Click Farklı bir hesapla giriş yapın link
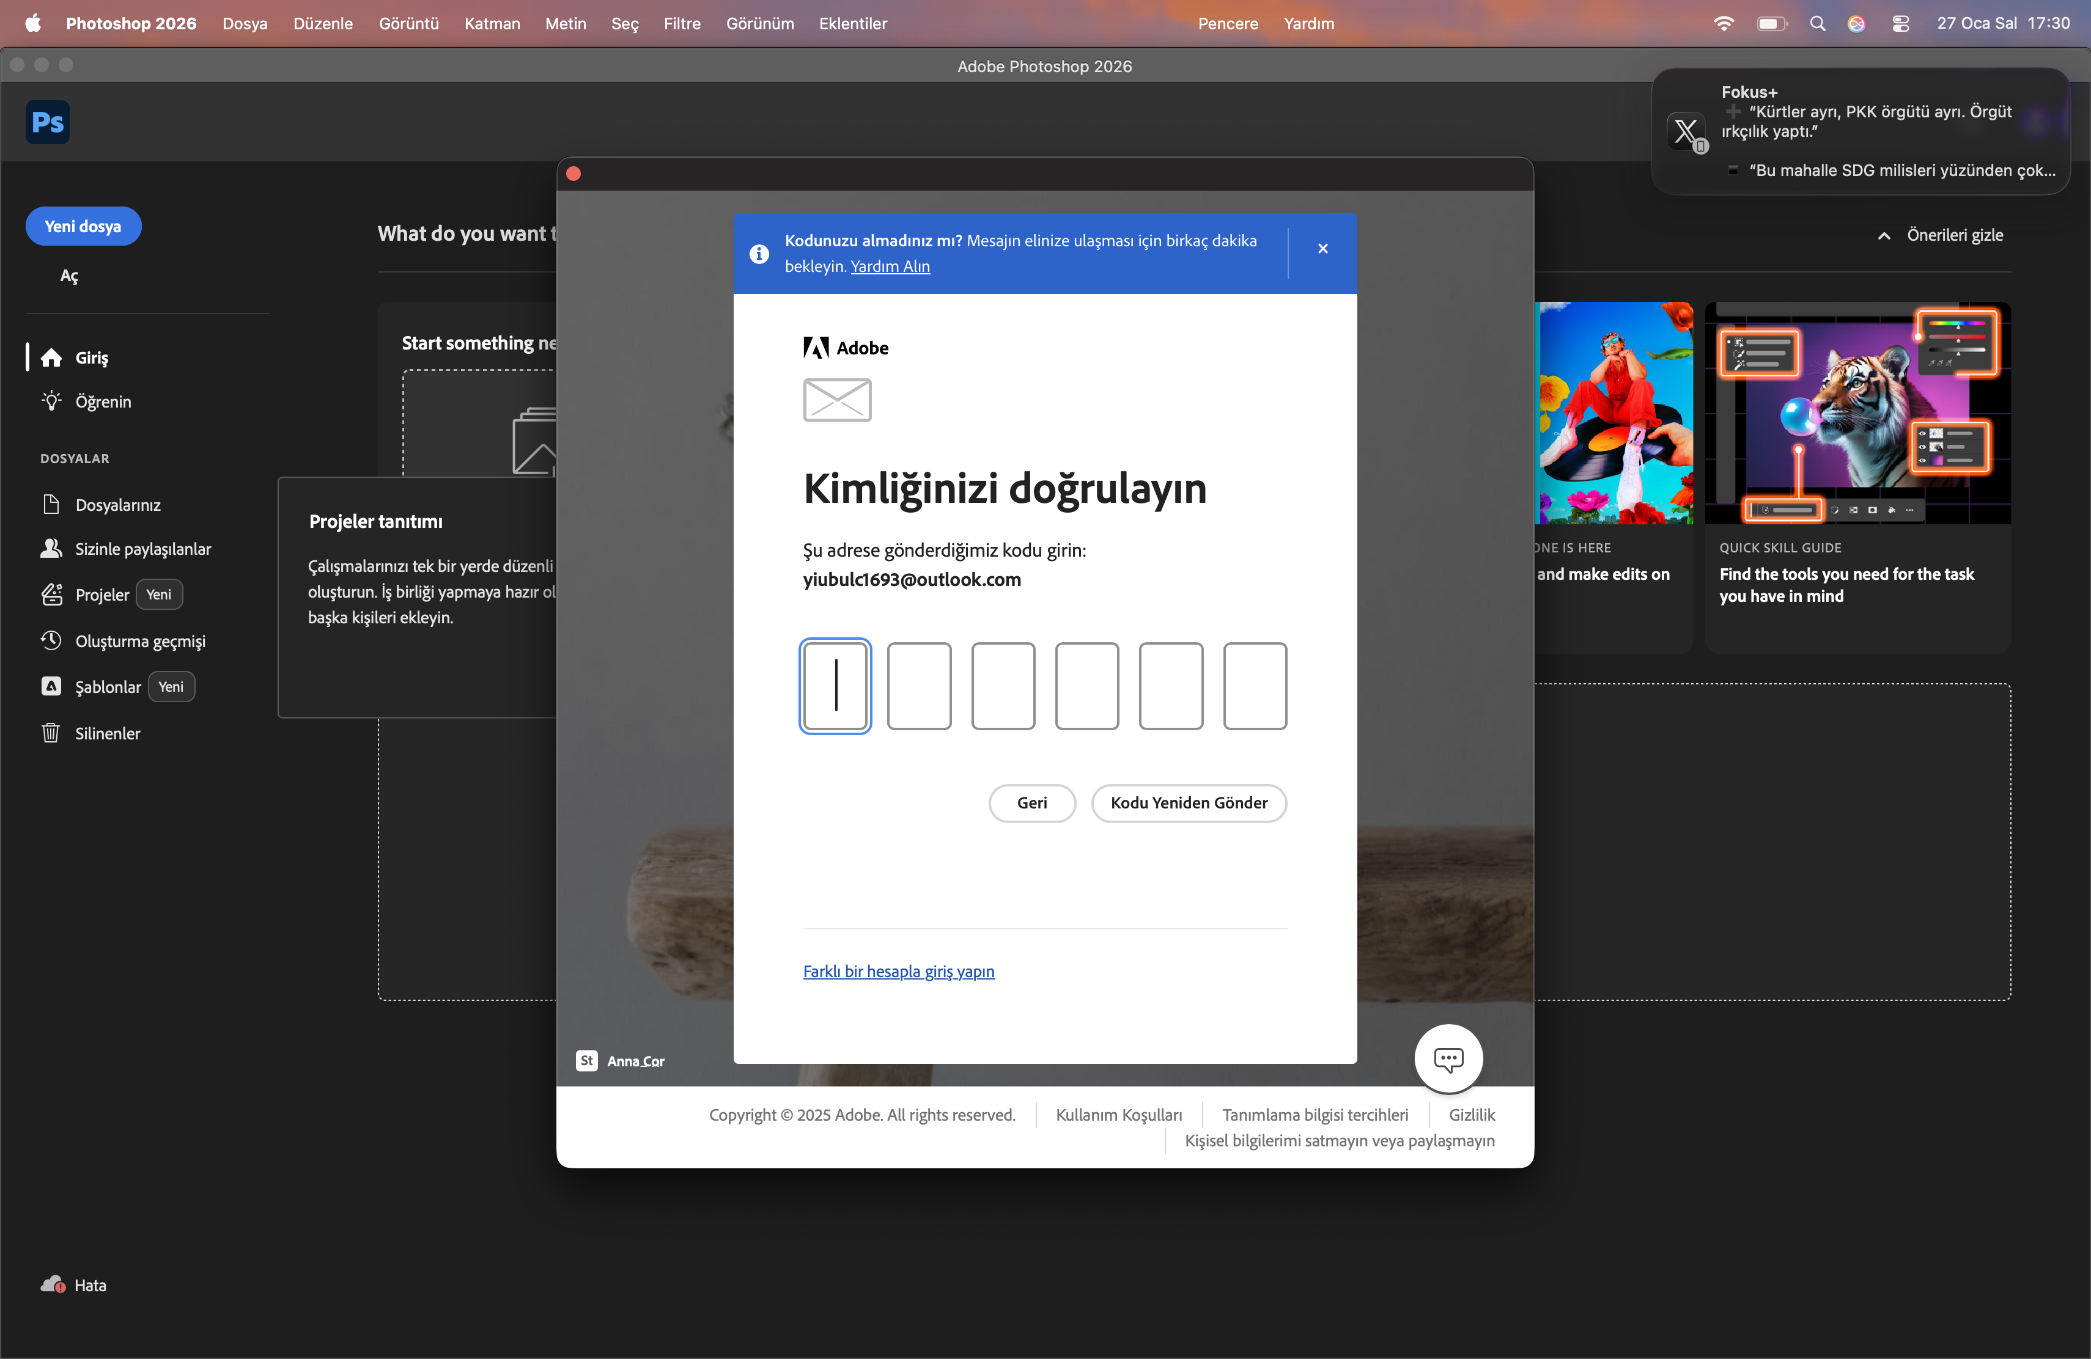 click(x=899, y=972)
